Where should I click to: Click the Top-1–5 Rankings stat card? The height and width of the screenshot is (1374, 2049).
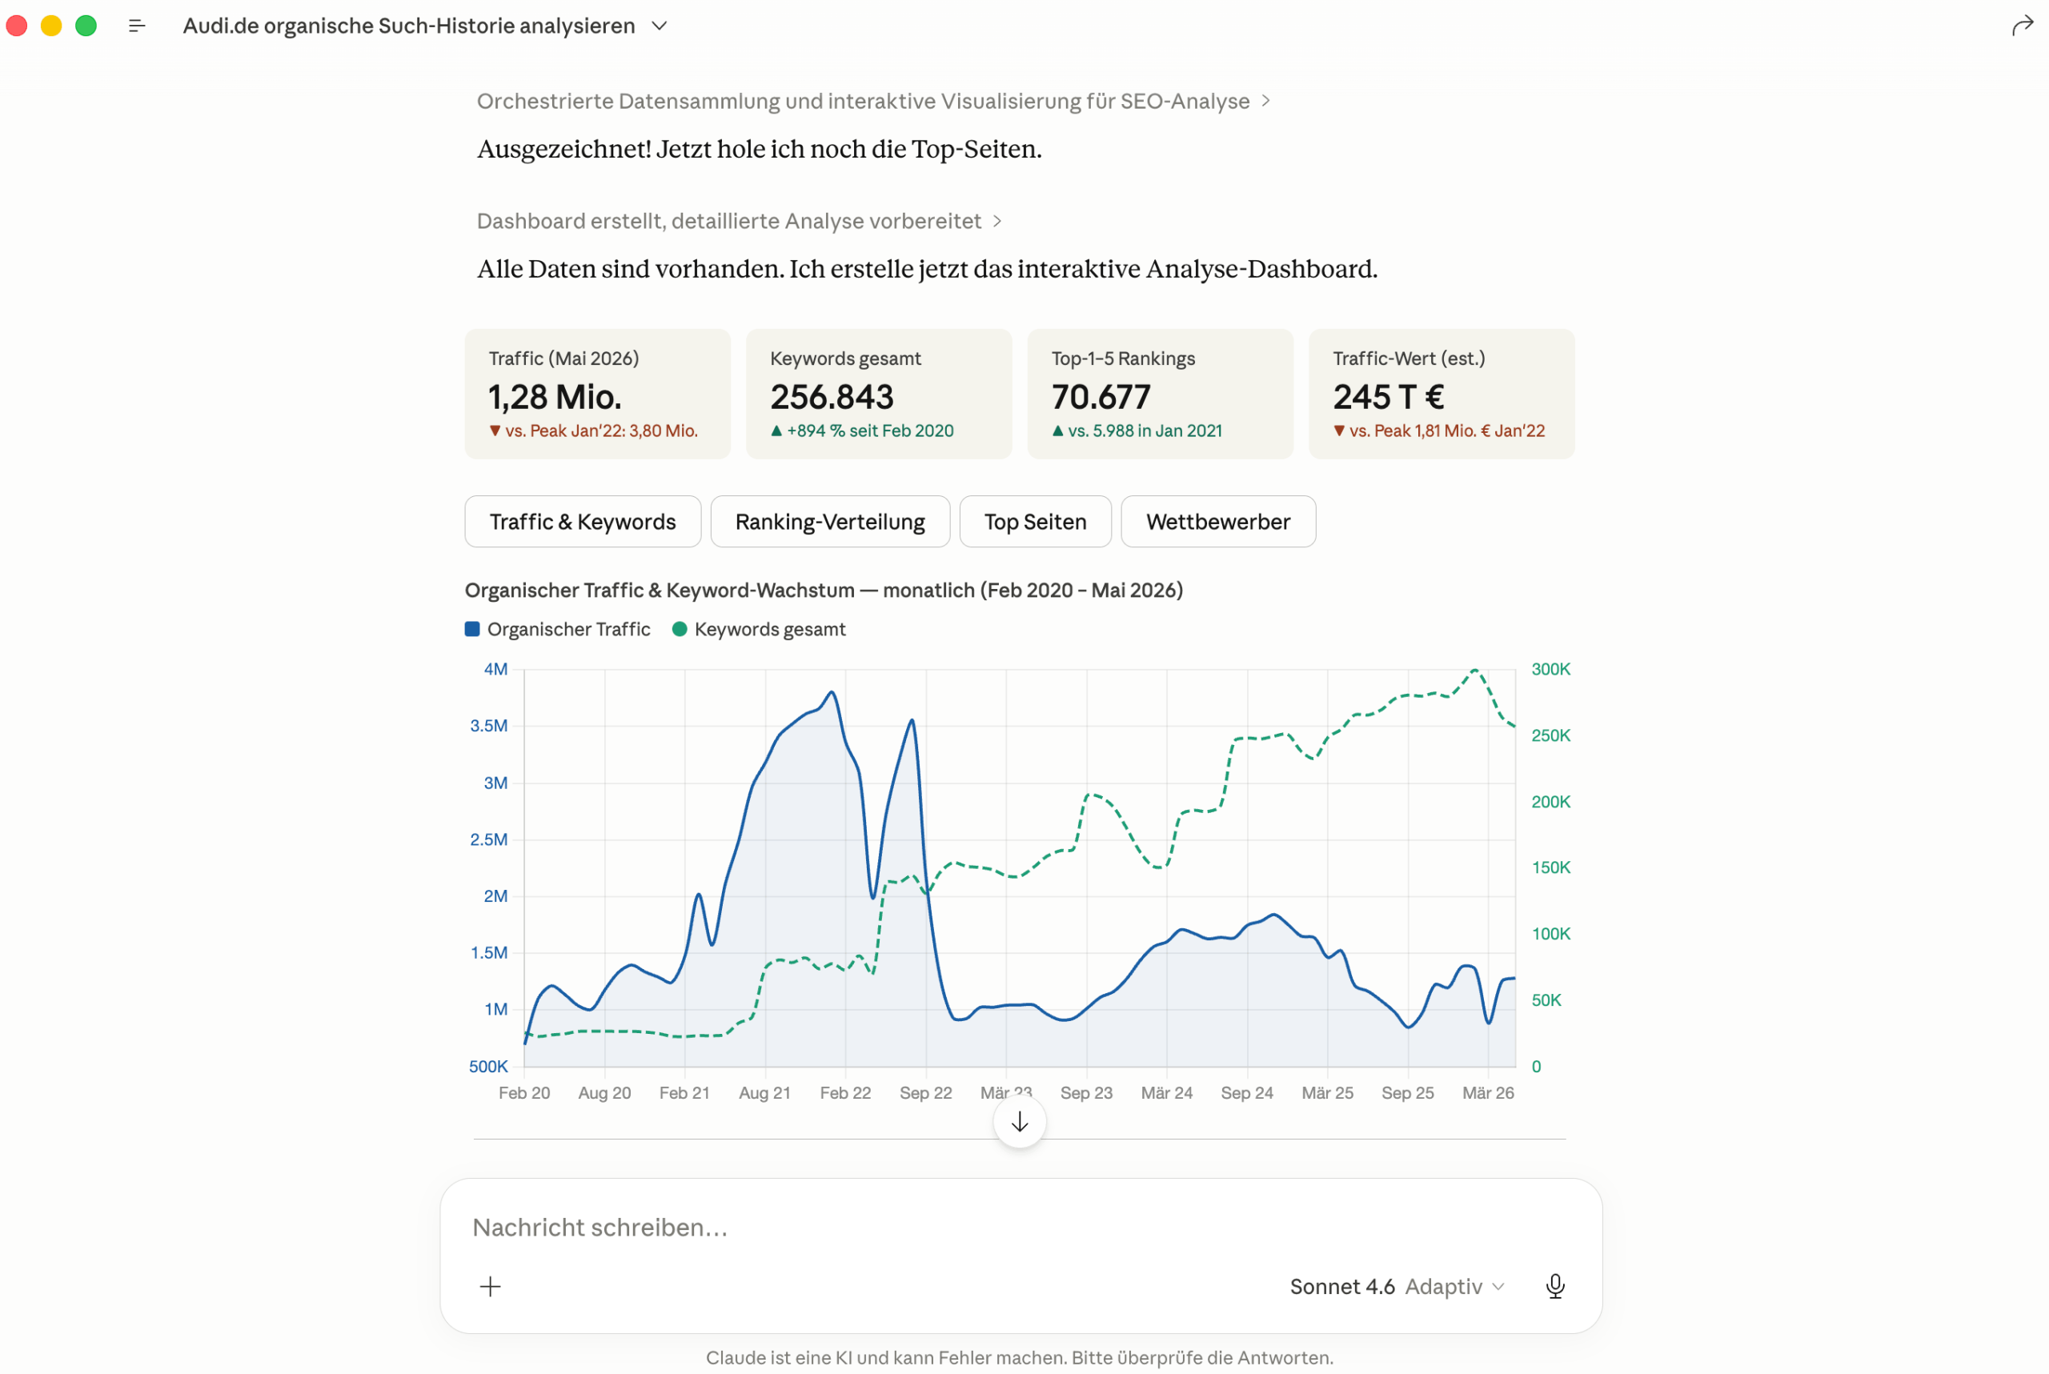[1161, 394]
